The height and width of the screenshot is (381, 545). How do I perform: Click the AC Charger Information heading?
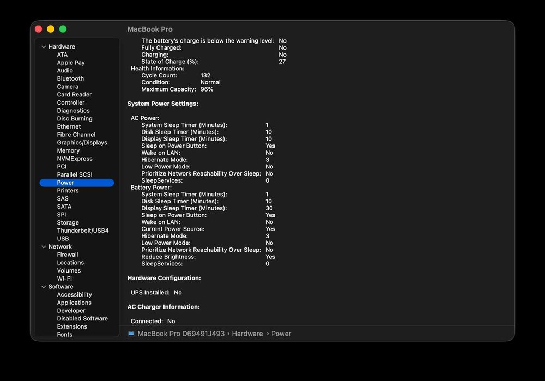pyautogui.click(x=163, y=307)
